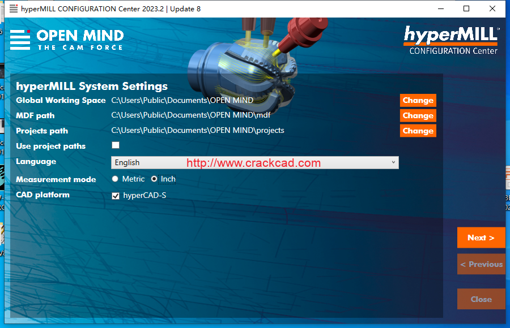Click the Projects path value ending in projects
Screen dimensions: 510x328
click(x=198, y=130)
